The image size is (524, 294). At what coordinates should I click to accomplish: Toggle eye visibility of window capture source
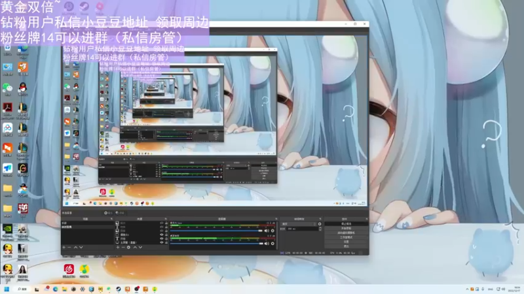[162, 235]
